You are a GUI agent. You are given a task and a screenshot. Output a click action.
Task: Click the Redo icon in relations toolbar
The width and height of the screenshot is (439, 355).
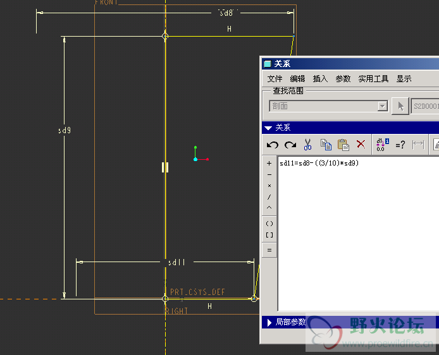pyautogui.click(x=290, y=145)
